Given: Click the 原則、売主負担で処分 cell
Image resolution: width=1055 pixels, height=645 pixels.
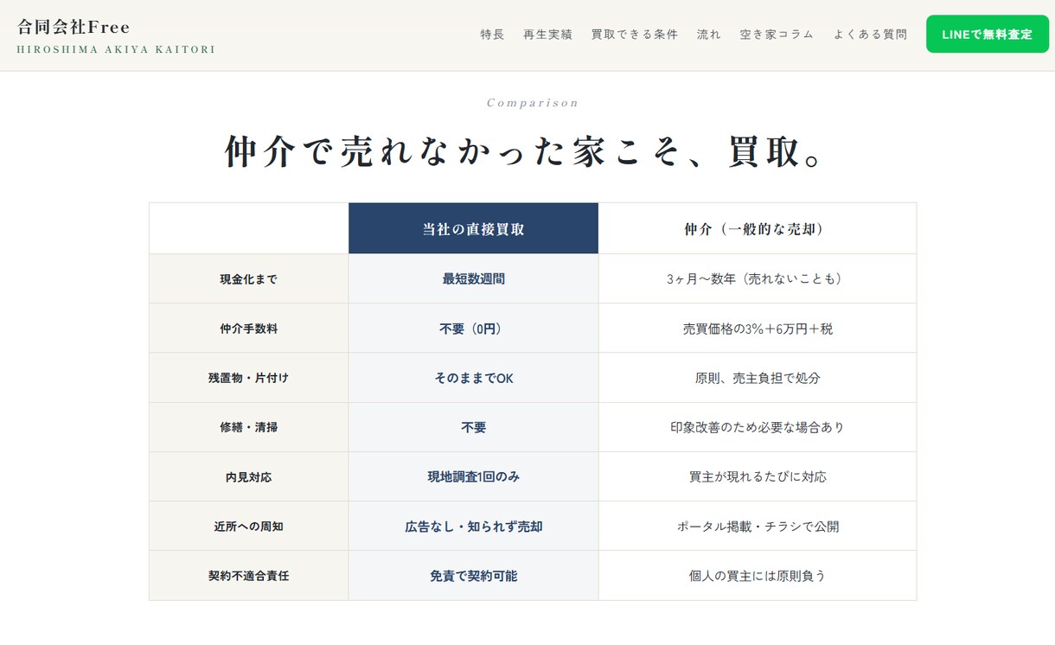Looking at the screenshot, I should [x=757, y=378].
